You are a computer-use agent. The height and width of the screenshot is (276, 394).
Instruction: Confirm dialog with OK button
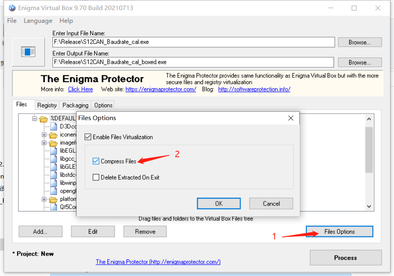[219, 203]
